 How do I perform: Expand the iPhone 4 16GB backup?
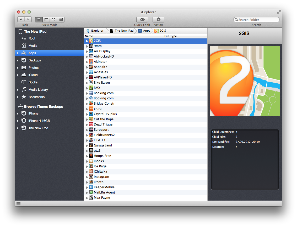pos(18,121)
